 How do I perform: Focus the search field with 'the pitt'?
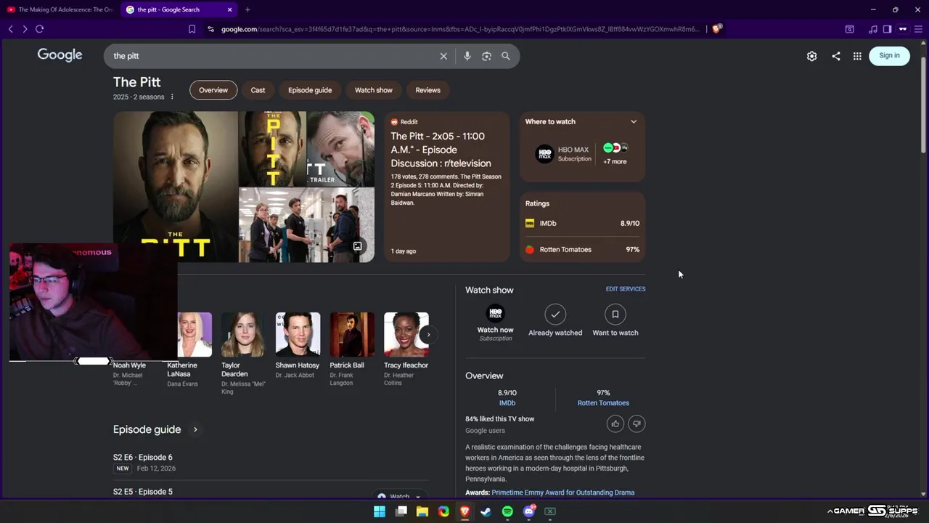[x=272, y=56]
